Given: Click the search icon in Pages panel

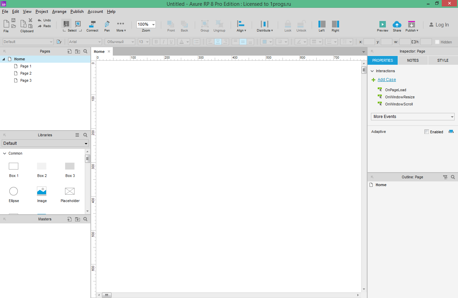Looking at the screenshot, I should [x=85, y=52].
